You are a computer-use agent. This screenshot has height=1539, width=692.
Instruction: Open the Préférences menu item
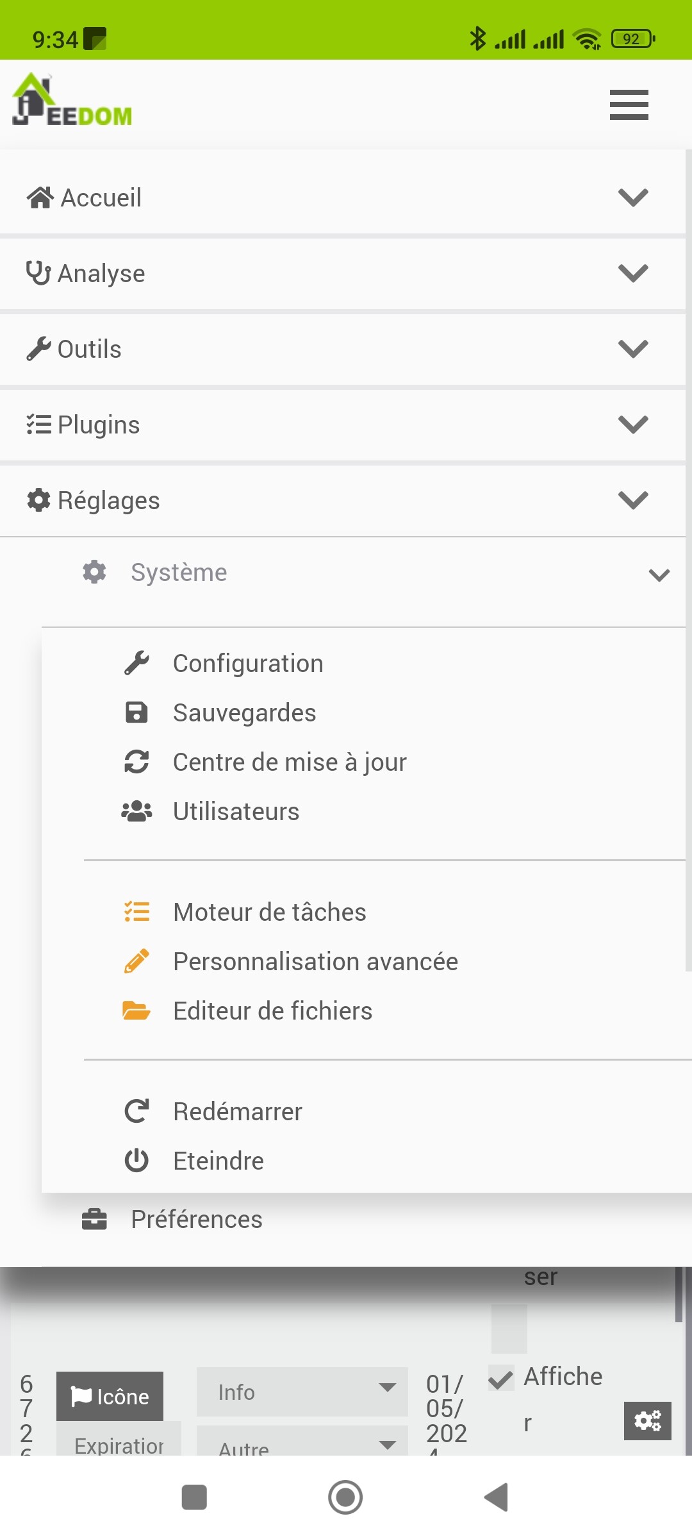pos(197,1219)
